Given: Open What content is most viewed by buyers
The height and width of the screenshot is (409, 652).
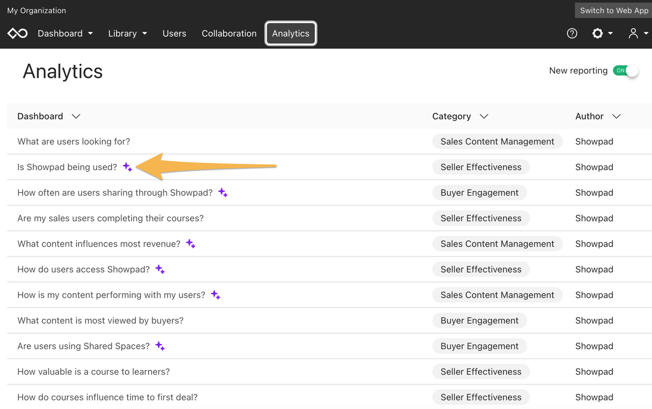Looking at the screenshot, I should (x=100, y=321).
